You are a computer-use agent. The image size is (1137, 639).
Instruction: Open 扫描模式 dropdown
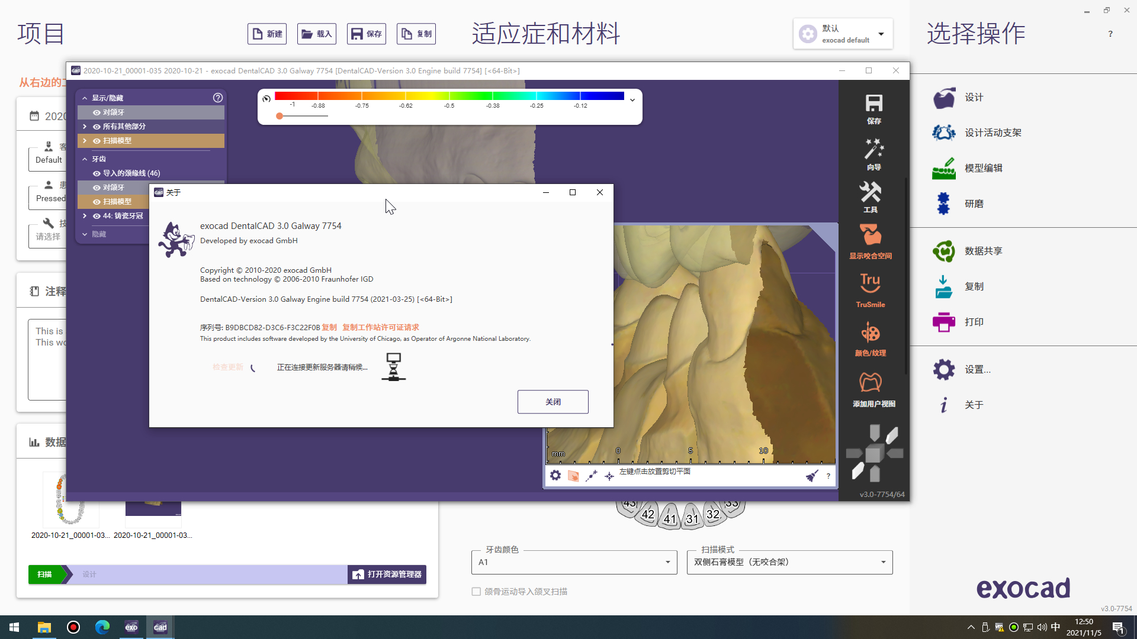coord(789,562)
